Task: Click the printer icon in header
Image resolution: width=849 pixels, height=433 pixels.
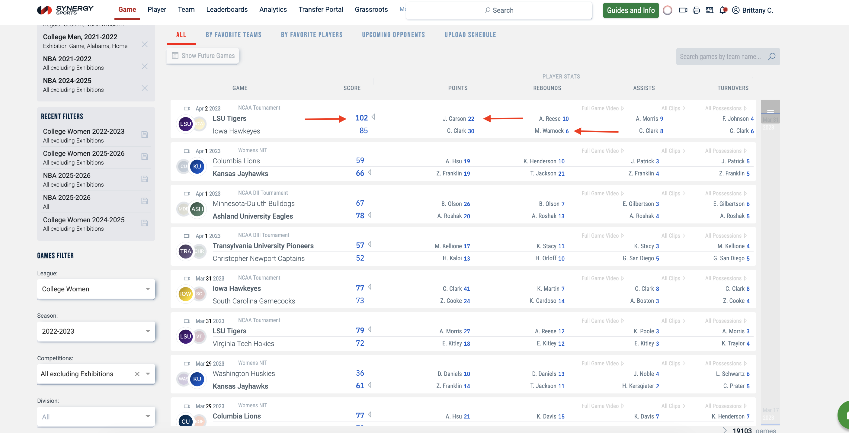Action: click(x=696, y=10)
